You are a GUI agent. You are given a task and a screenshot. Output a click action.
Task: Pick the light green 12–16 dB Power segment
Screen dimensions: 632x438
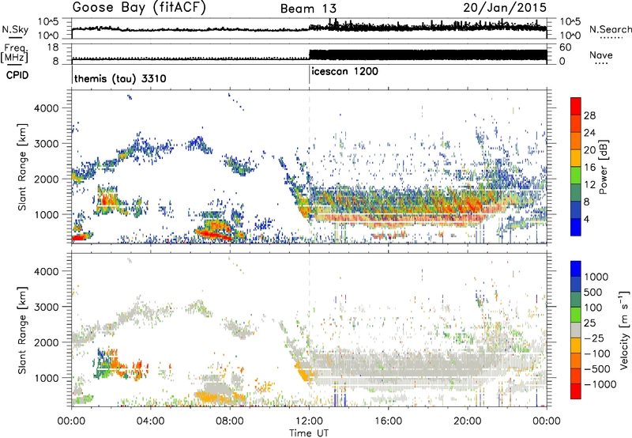(576, 175)
